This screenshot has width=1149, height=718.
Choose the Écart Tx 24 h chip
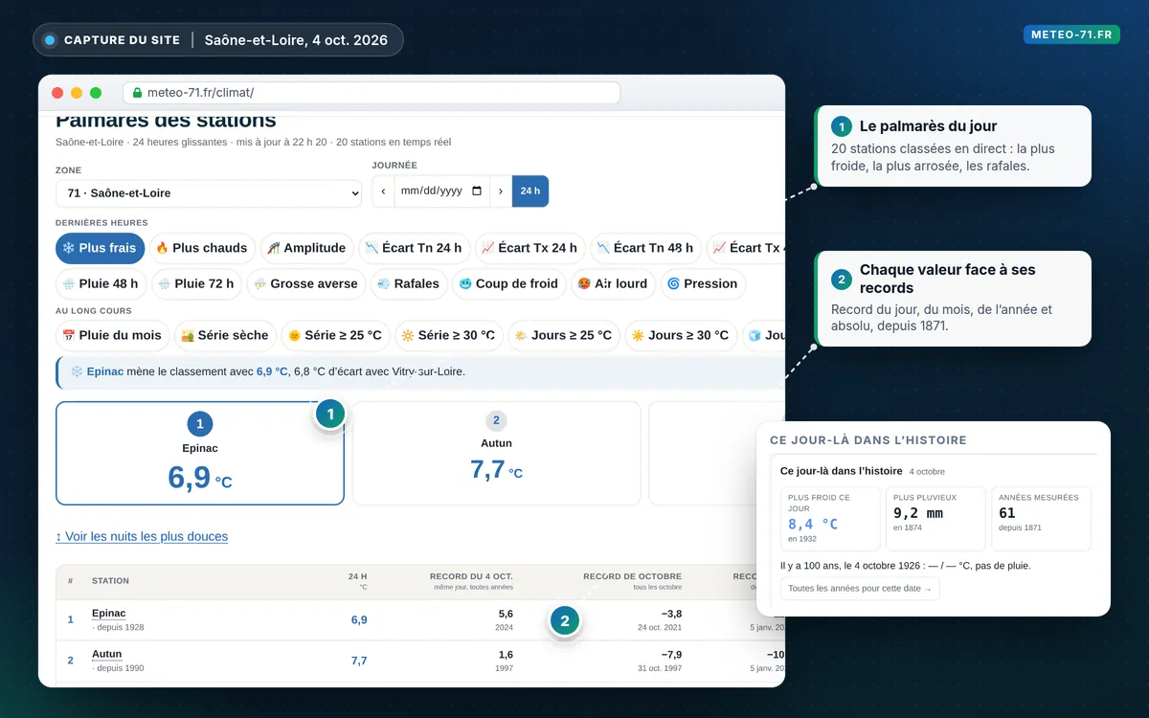point(530,248)
